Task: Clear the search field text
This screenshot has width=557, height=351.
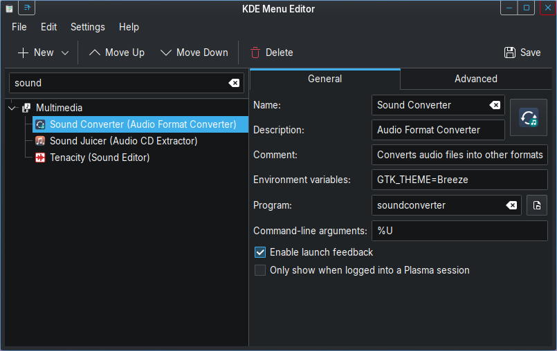Action: coord(234,83)
